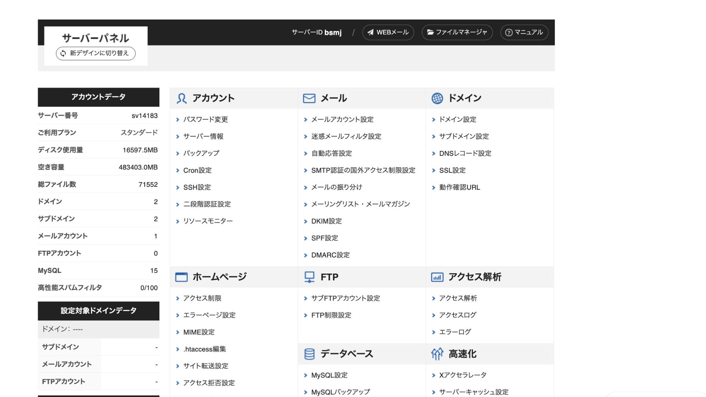Click the folder icon in ファイルマネージャ
706x397 pixels.
[430, 32]
